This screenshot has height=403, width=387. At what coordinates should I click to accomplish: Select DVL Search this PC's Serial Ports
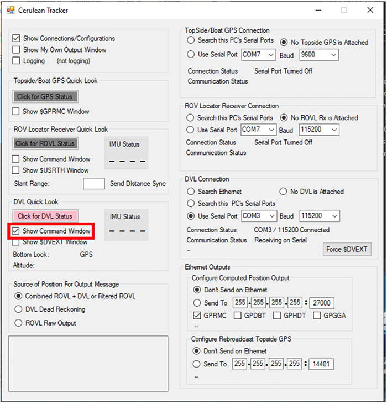(x=191, y=203)
